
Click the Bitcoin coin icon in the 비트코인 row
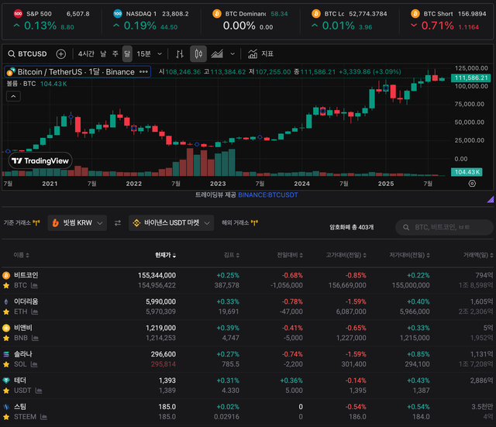(x=6, y=275)
